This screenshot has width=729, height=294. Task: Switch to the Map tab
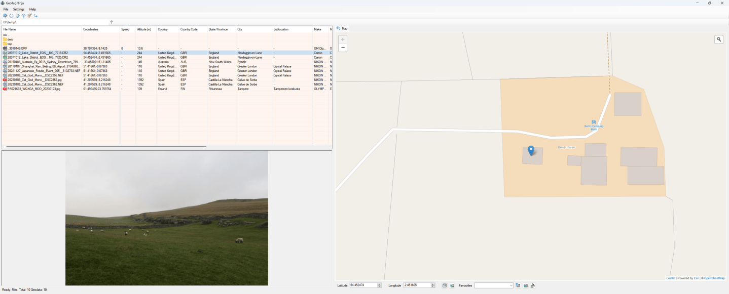(342, 28)
